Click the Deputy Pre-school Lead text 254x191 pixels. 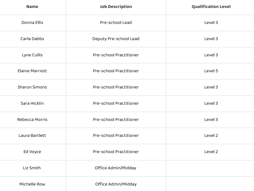[116, 39]
